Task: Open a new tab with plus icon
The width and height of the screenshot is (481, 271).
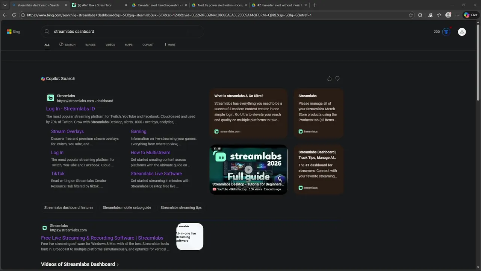Action: click(315, 5)
